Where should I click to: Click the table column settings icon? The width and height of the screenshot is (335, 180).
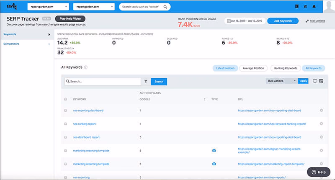(321, 81)
